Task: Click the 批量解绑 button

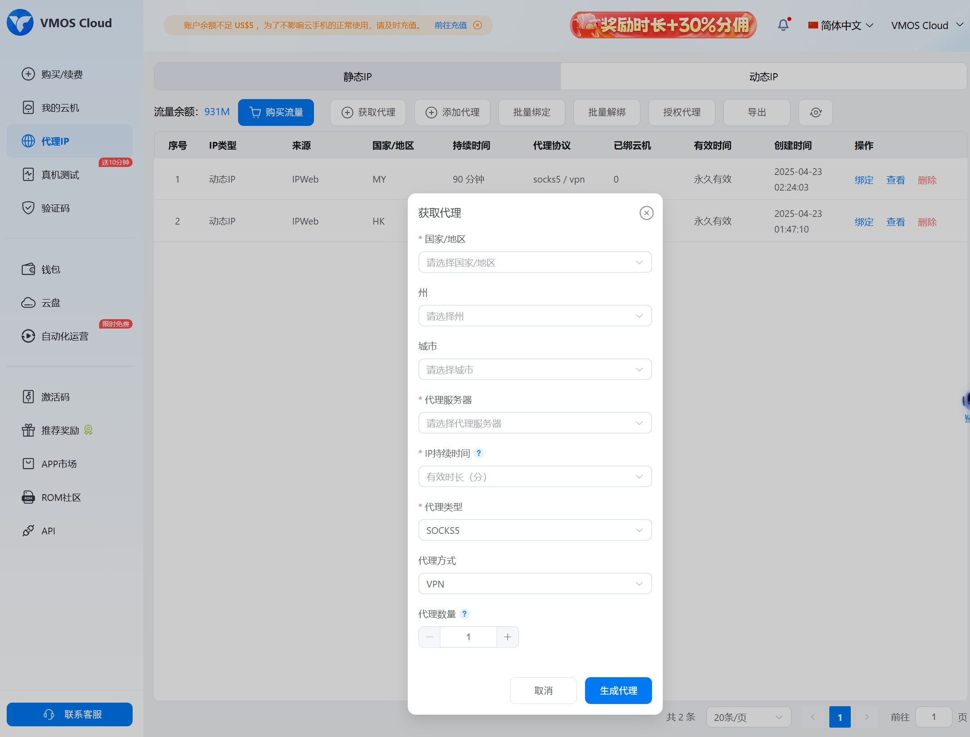Action: 606,112
